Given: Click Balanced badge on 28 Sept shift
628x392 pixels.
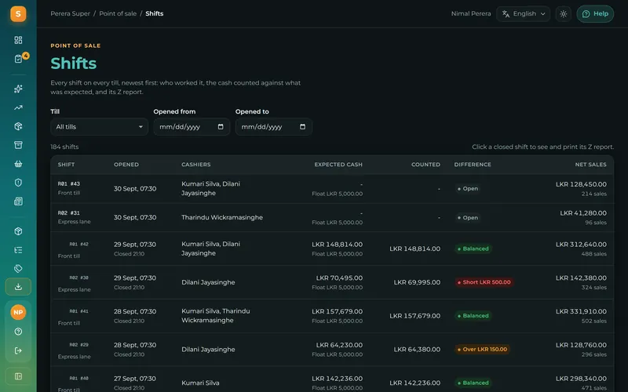Looking at the screenshot, I should point(473,316).
